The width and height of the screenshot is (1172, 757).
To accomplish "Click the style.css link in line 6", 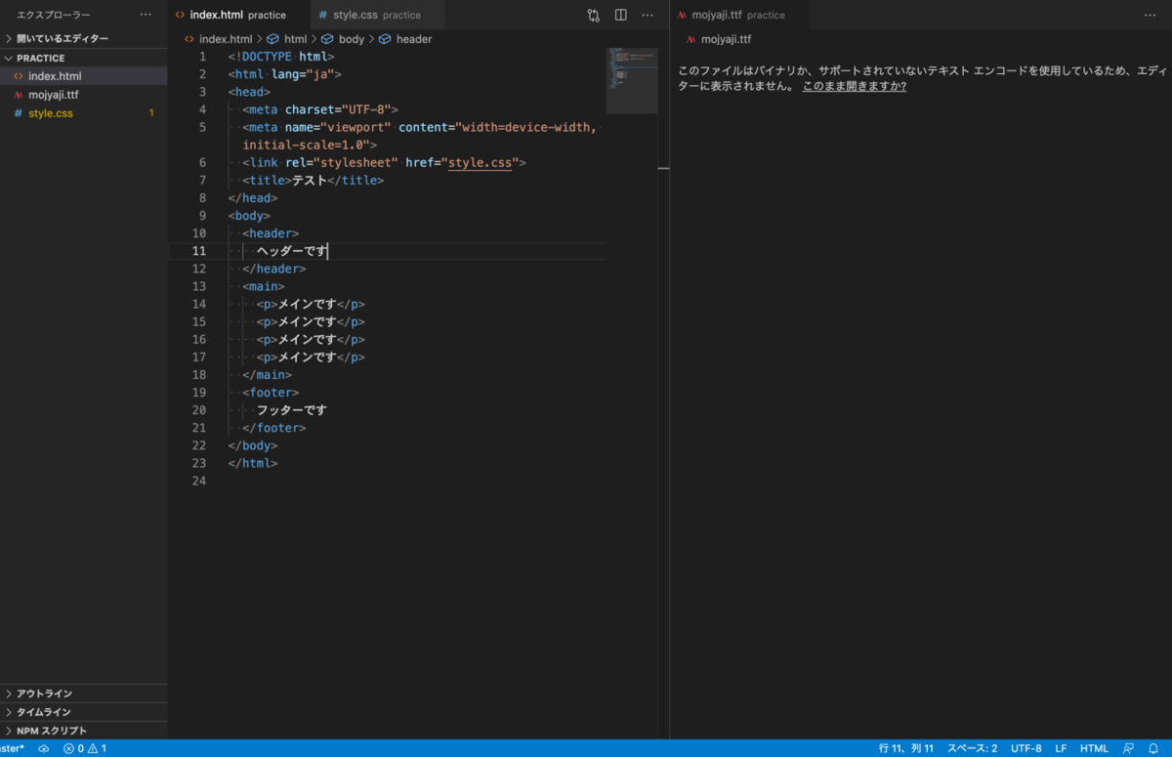I will 481,162.
